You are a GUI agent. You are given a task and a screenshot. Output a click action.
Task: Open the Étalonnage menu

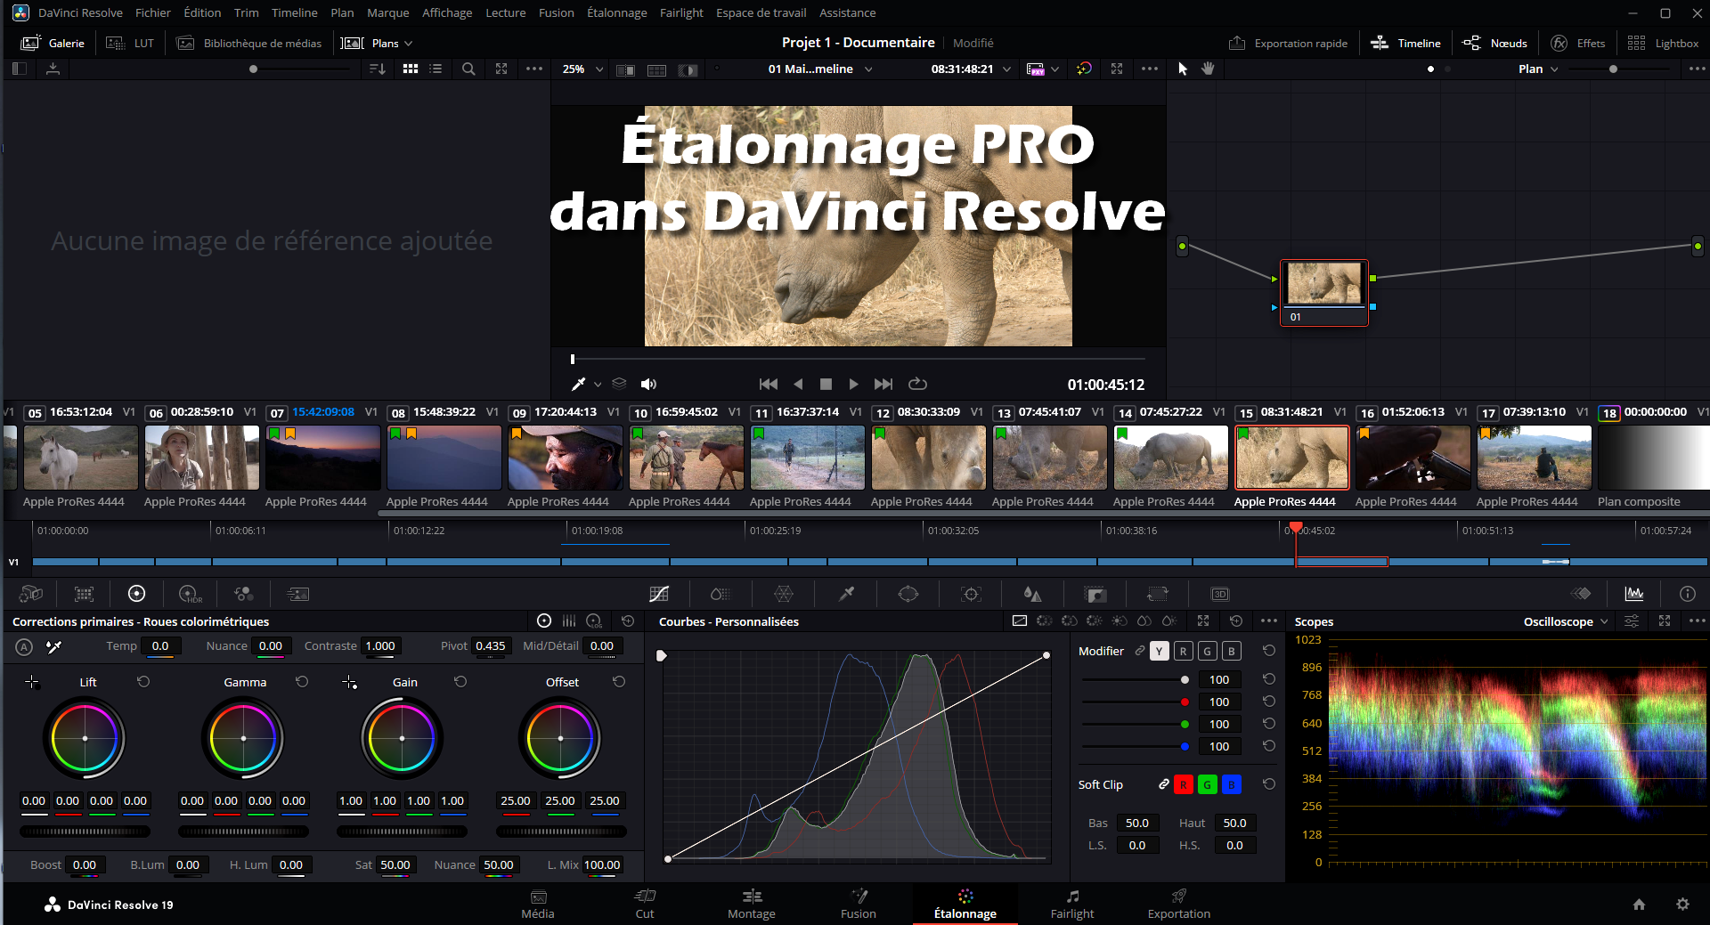tap(617, 12)
